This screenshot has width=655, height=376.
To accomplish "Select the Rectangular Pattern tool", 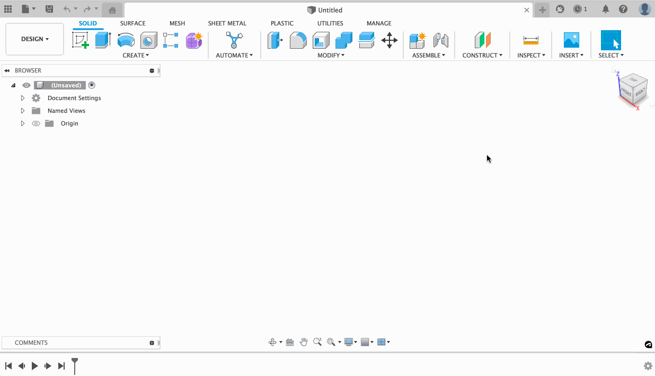I will point(171,40).
